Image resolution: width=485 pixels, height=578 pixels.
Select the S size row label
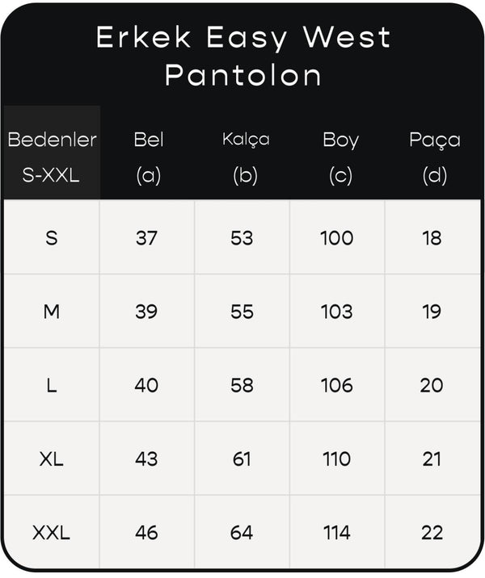pos(52,237)
